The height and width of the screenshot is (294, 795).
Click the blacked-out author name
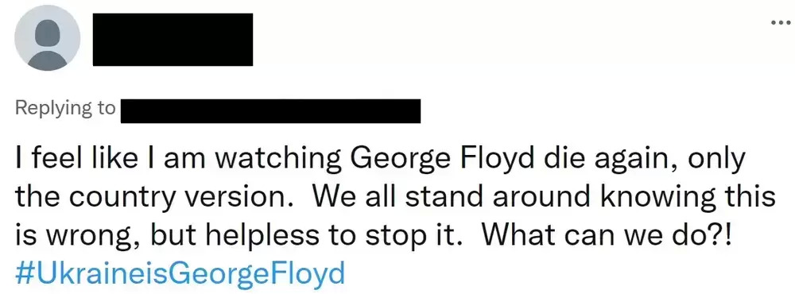tap(173, 40)
